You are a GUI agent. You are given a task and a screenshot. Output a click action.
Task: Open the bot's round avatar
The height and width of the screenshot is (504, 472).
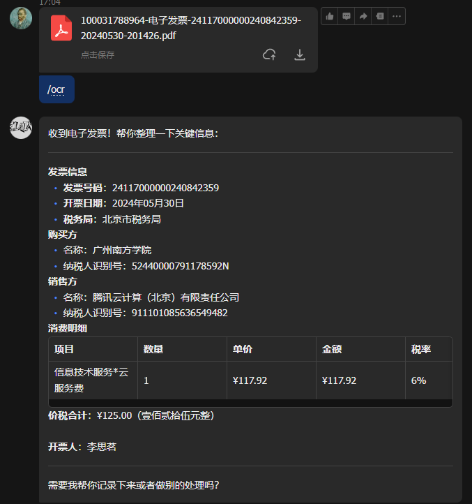(21, 128)
